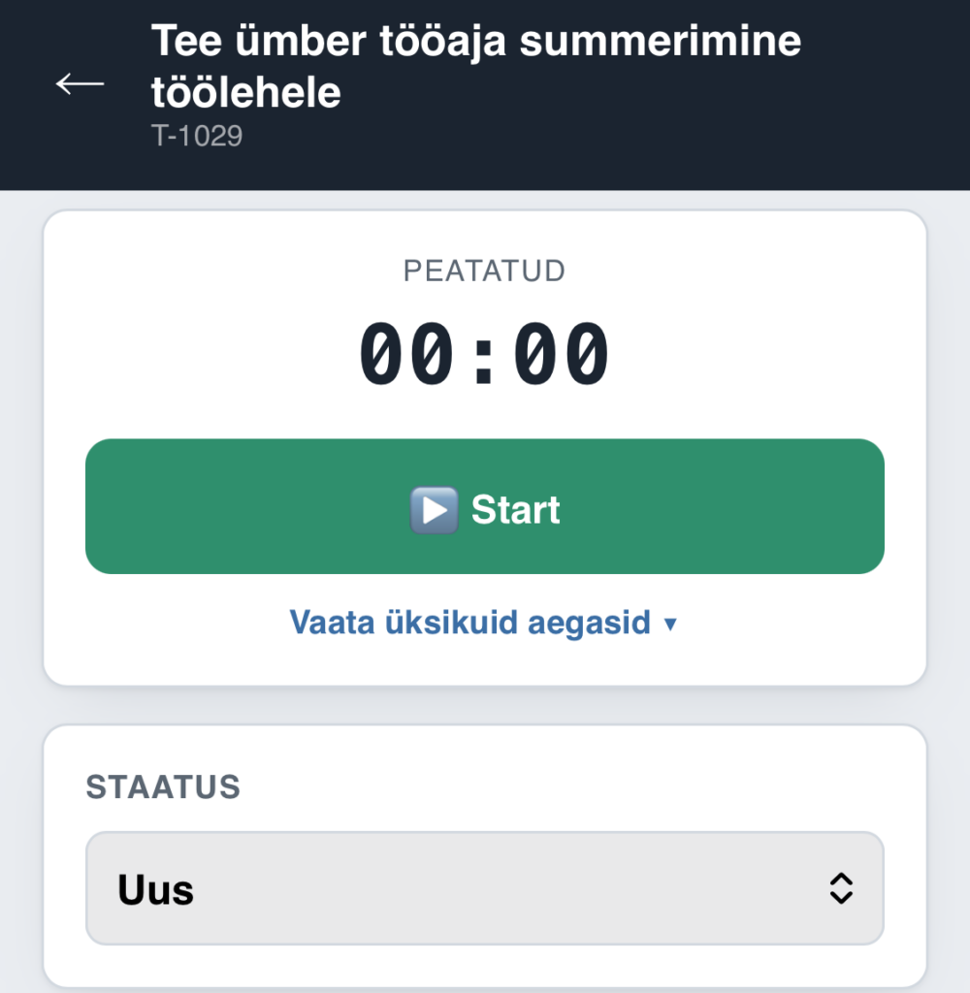The width and height of the screenshot is (970, 993).
Task: Click the task ID T-1029
Action: pyautogui.click(x=196, y=136)
